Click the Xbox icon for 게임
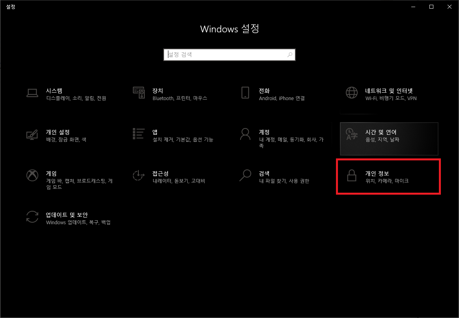This screenshot has height=318, width=459. (x=32, y=175)
